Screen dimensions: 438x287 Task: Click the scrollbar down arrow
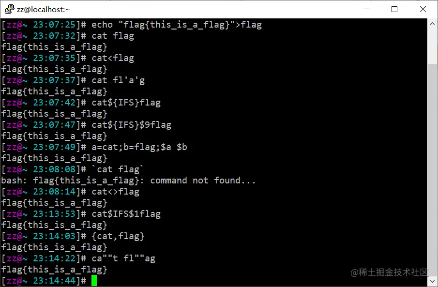tap(433, 281)
